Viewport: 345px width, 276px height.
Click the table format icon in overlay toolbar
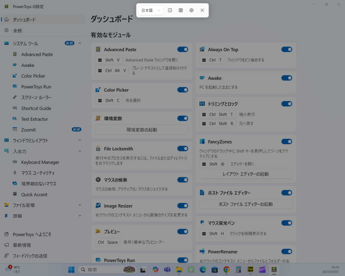(x=181, y=10)
